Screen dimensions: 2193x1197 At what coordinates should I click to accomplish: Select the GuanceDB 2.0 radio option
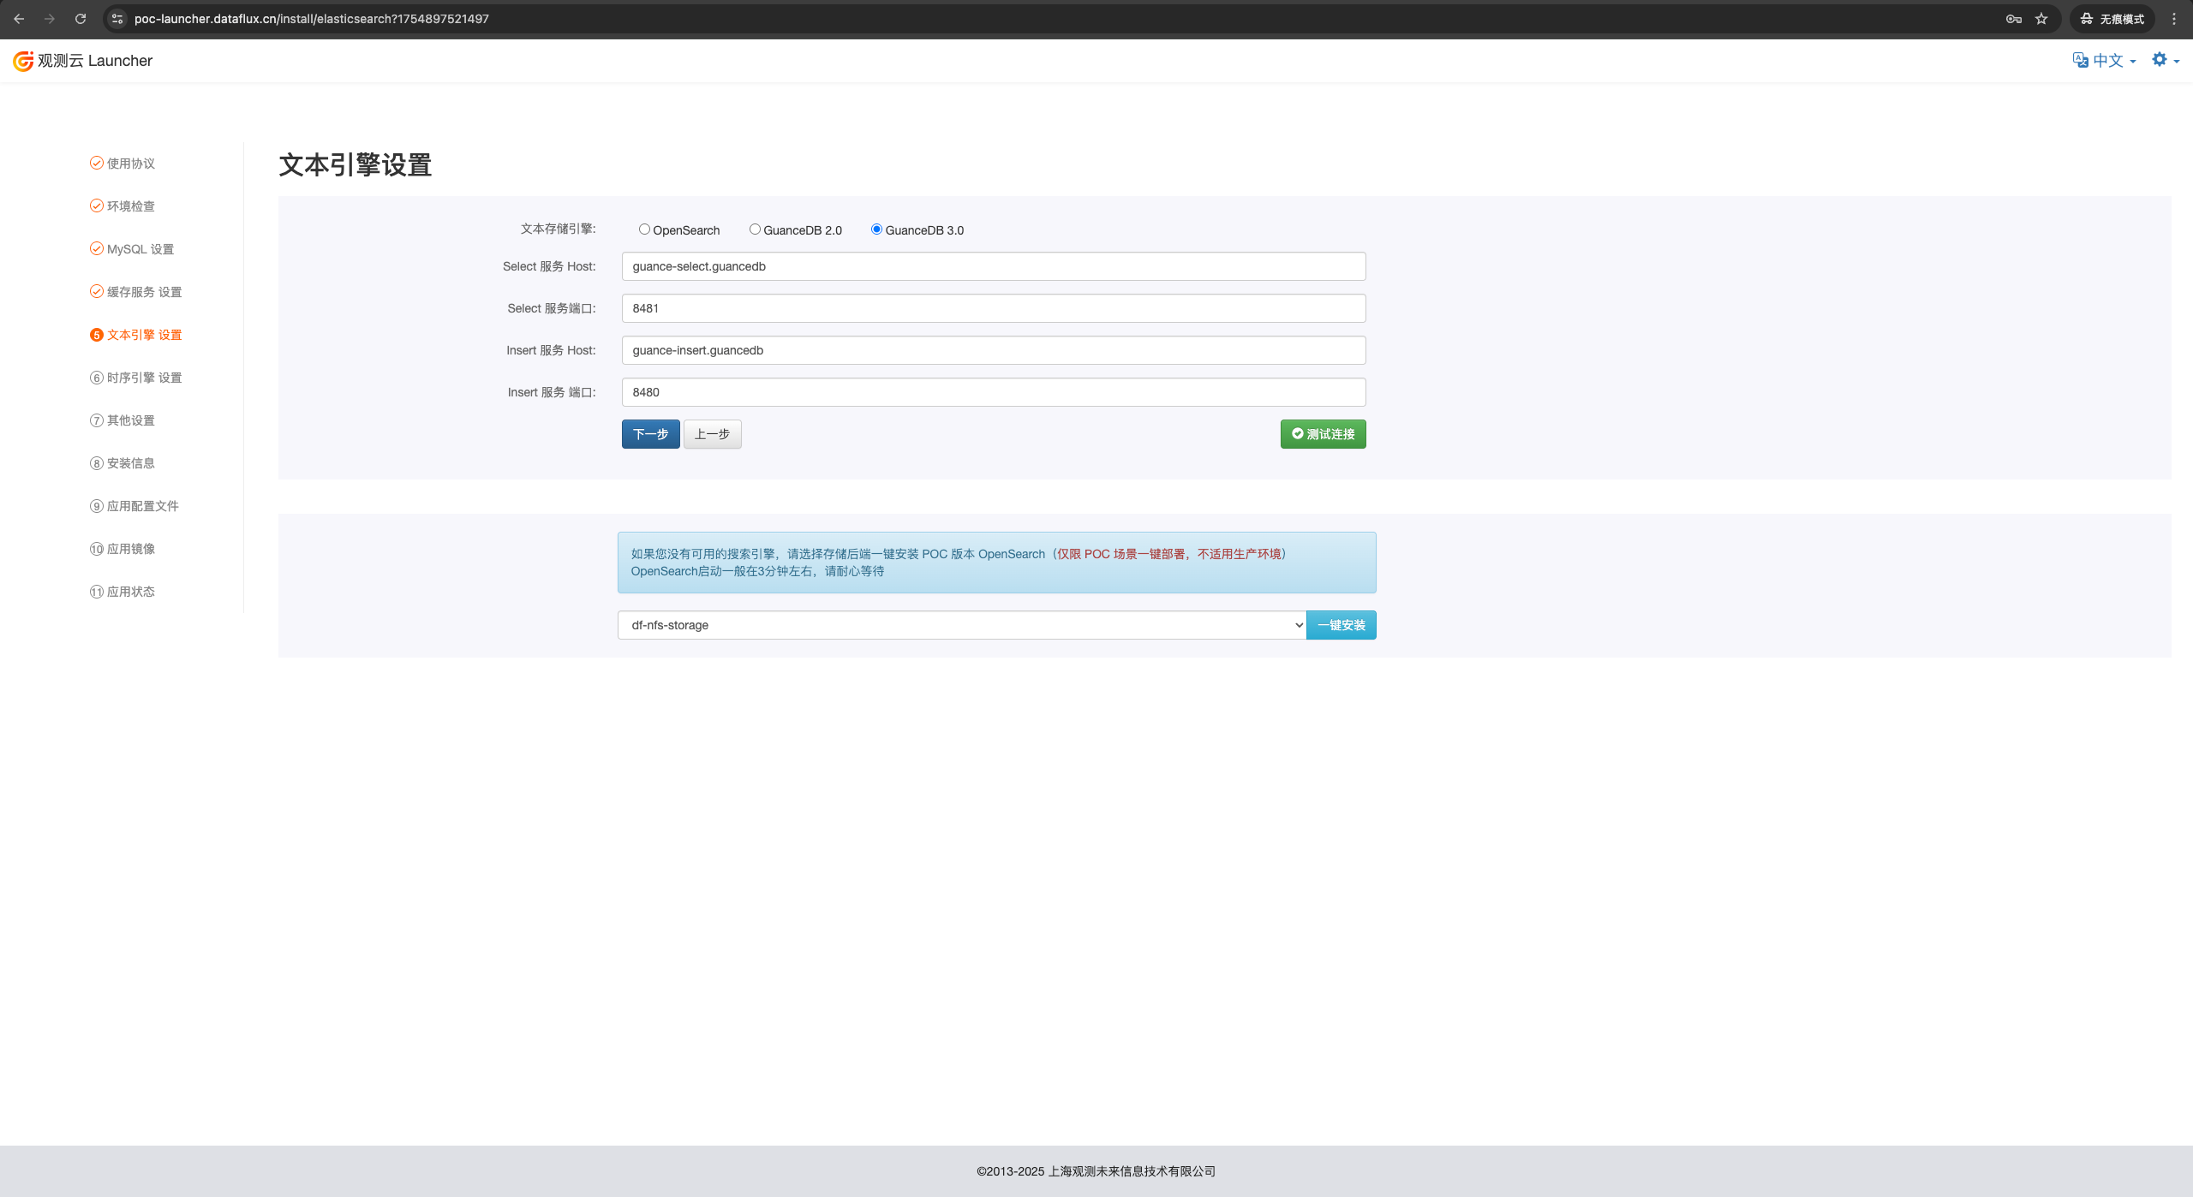point(755,229)
